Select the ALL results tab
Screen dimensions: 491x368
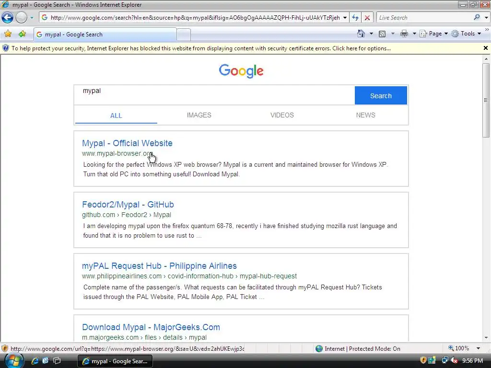(x=116, y=115)
